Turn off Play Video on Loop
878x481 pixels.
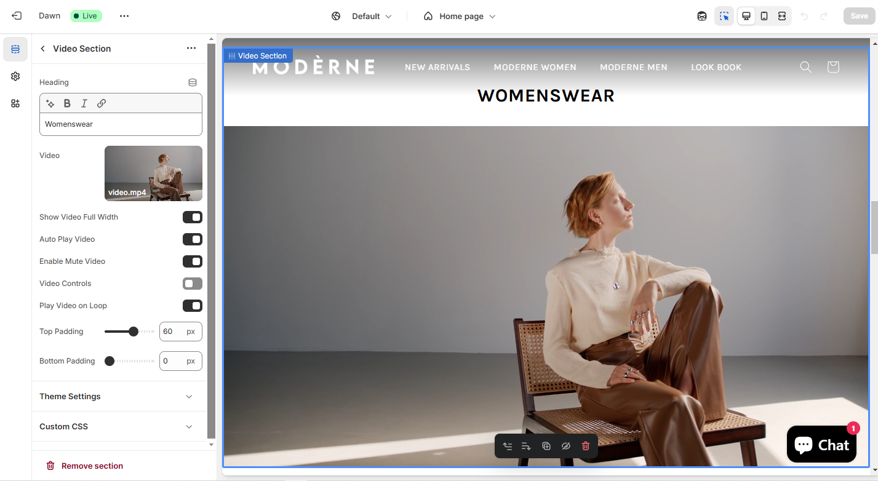[192, 306]
